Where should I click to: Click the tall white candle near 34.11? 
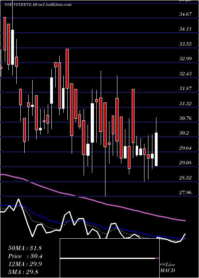[x=12, y=47]
